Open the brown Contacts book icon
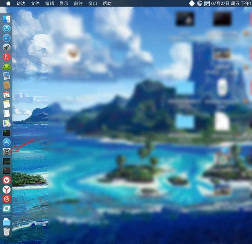 coord(7,85)
